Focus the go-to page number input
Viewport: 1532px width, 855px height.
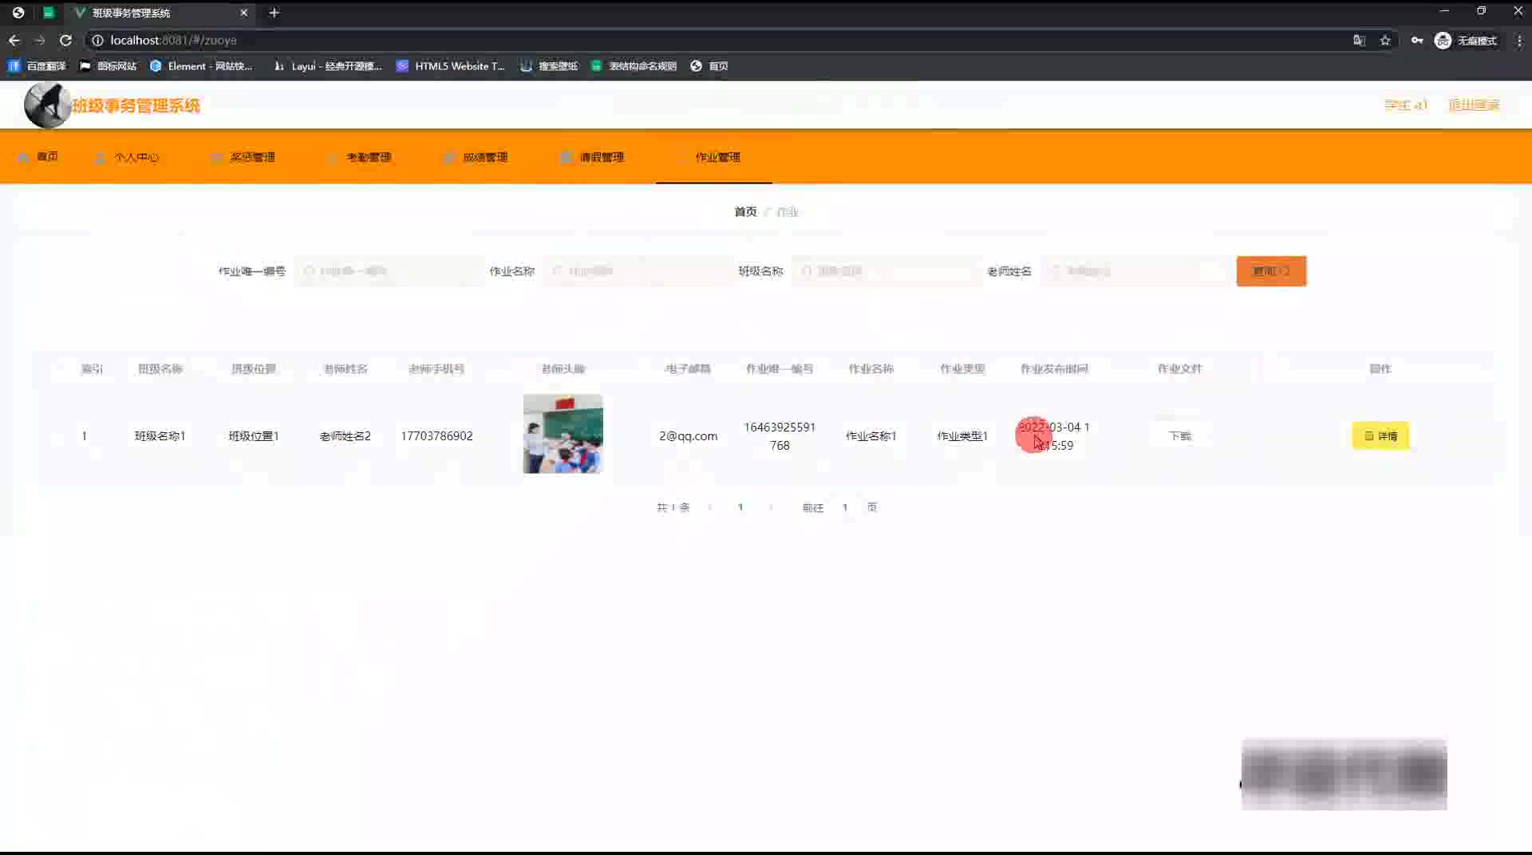[x=845, y=507]
